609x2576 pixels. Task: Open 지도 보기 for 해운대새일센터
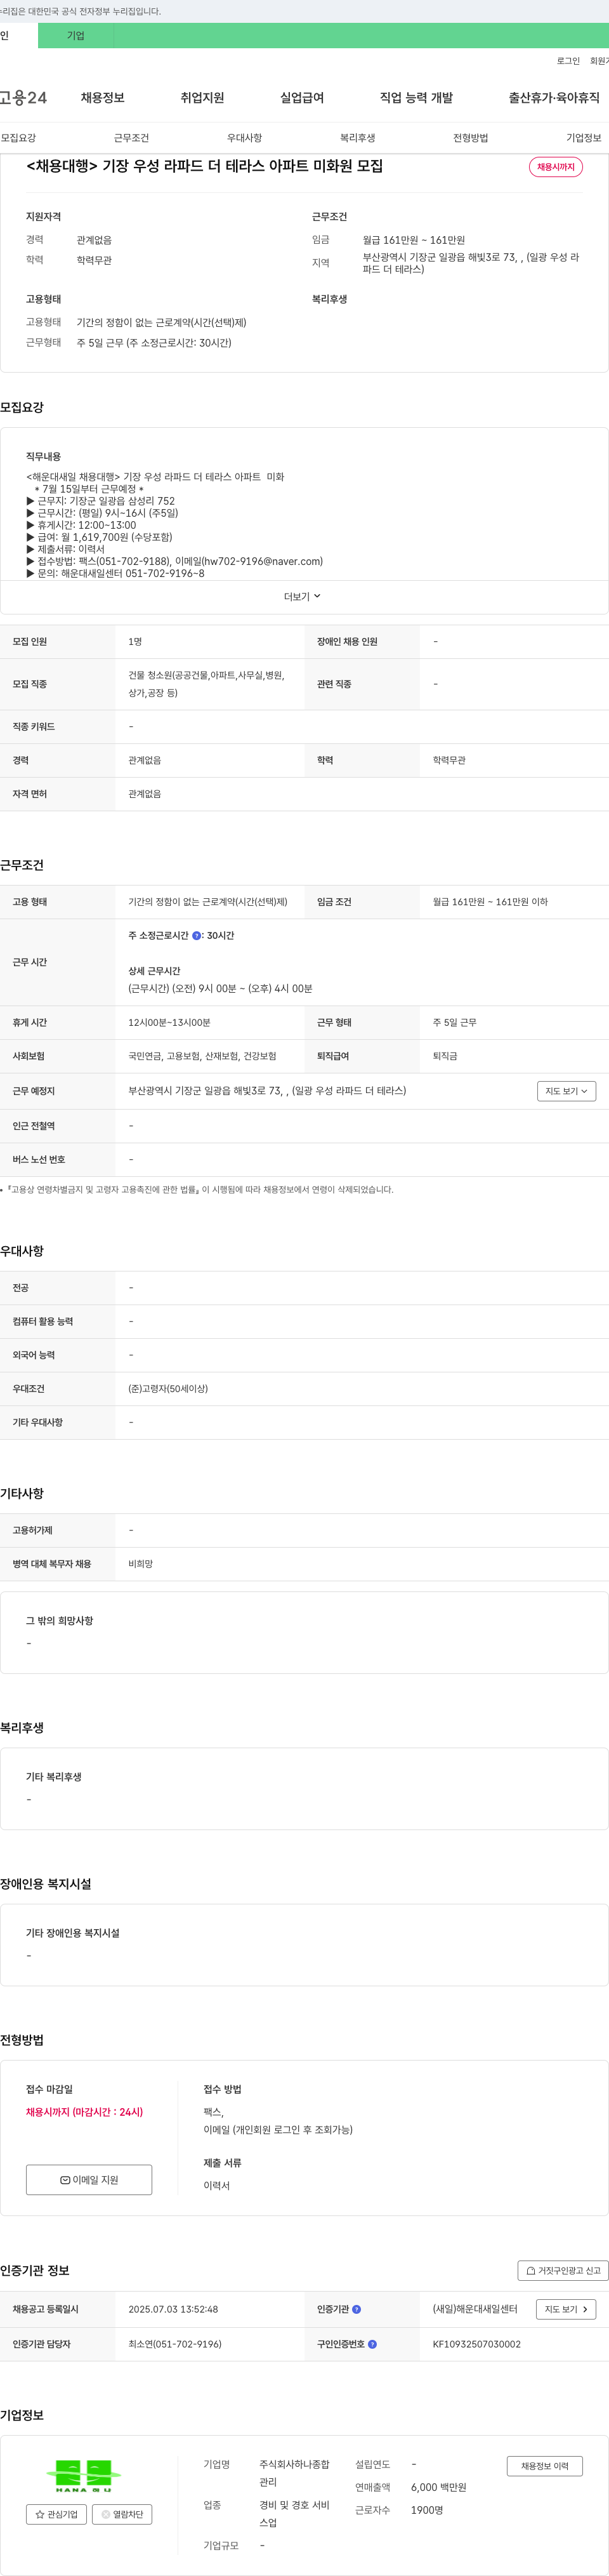click(566, 2309)
